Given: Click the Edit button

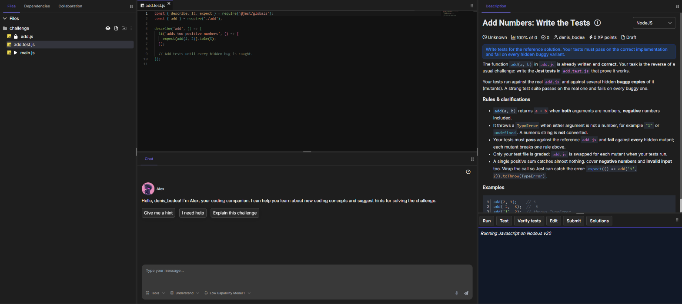Looking at the screenshot, I should [x=554, y=221].
